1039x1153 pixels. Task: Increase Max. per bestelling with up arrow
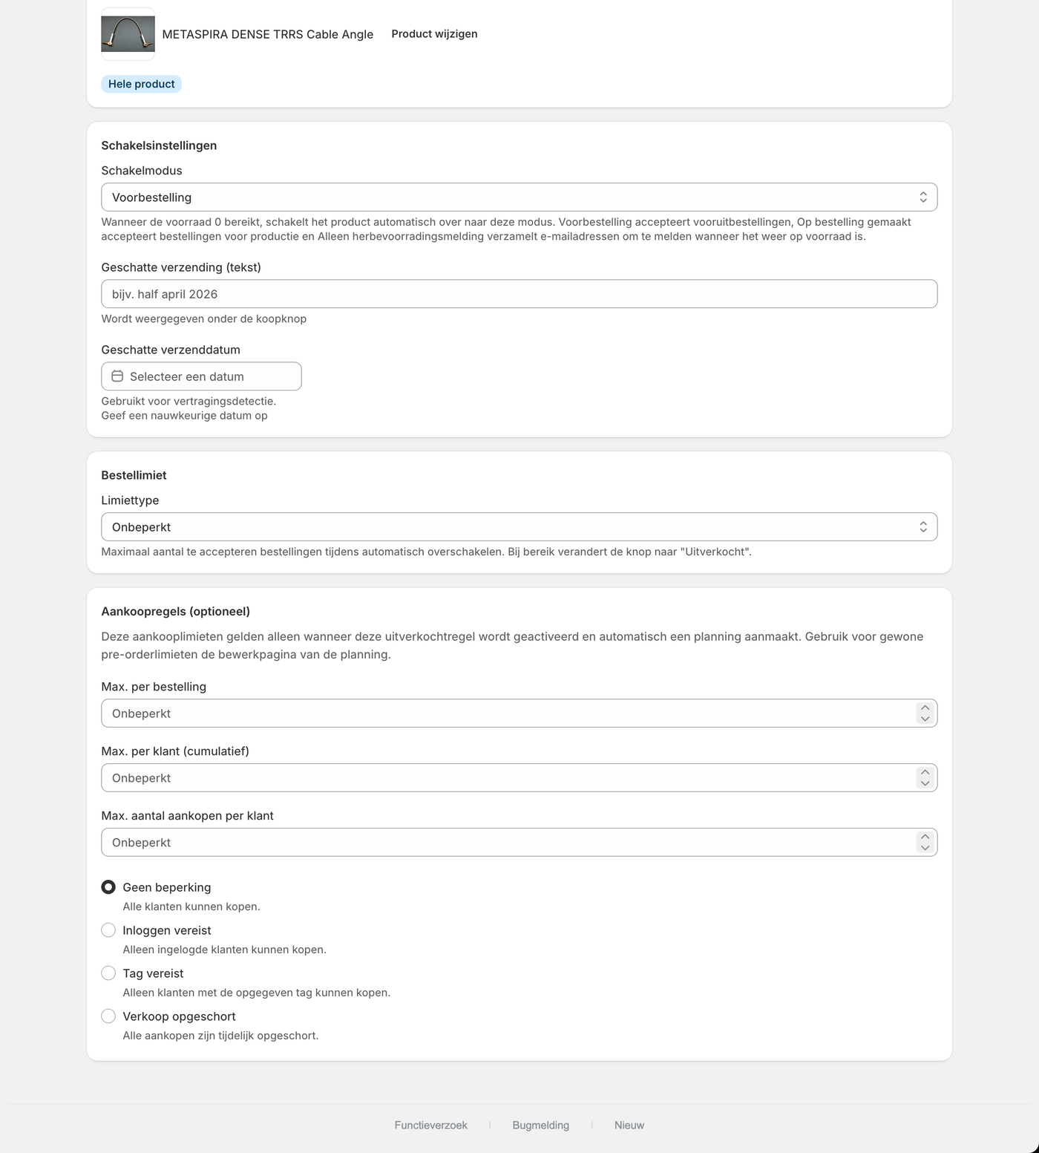925,708
